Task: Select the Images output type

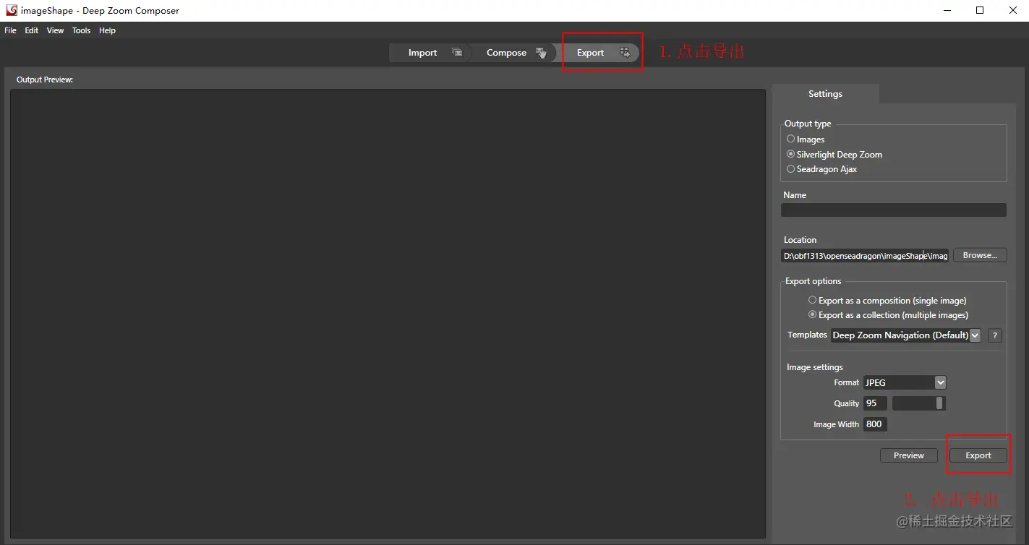Action: pyautogui.click(x=806, y=139)
